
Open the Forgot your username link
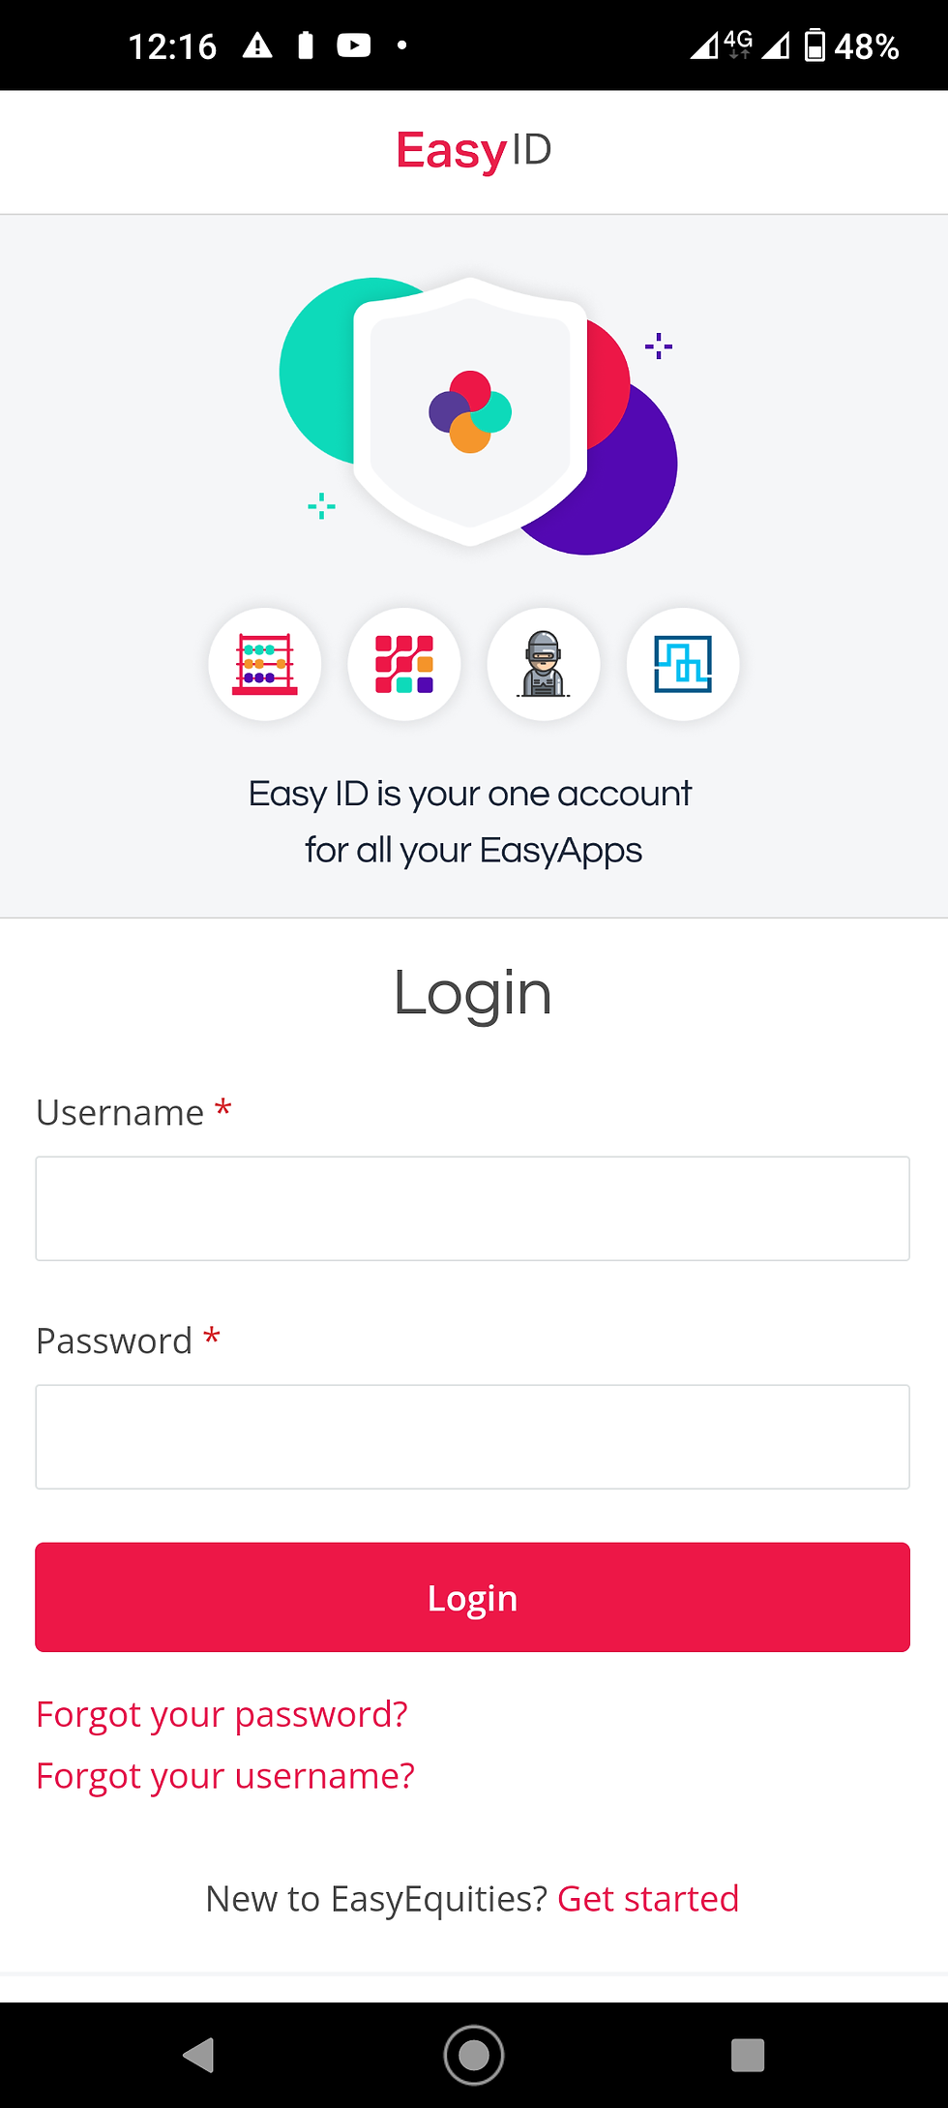coord(224,1775)
